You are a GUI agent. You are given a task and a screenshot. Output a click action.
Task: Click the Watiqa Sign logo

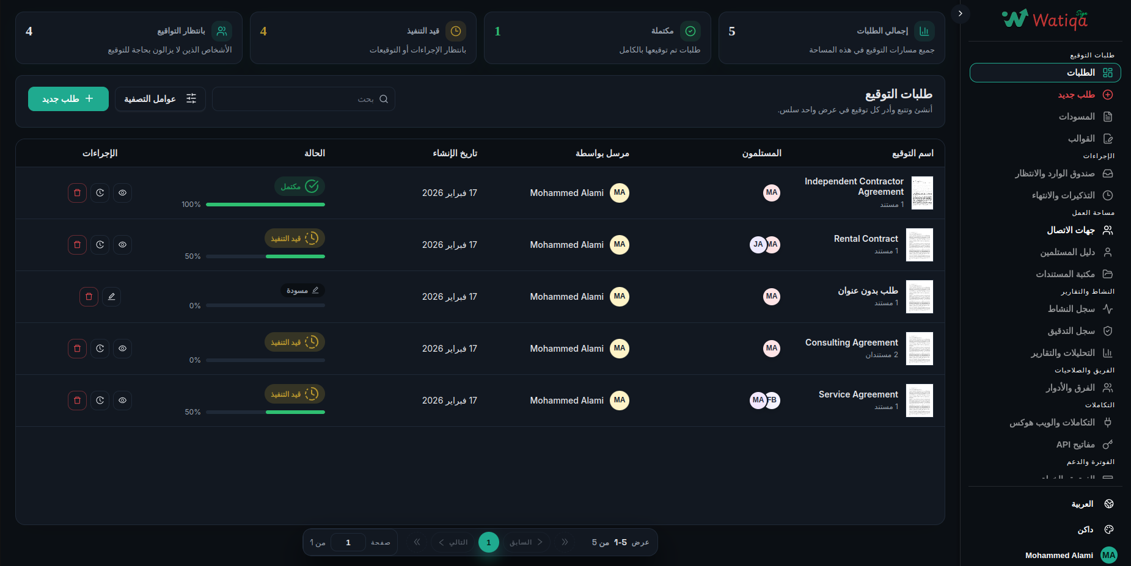pyautogui.click(x=1044, y=19)
